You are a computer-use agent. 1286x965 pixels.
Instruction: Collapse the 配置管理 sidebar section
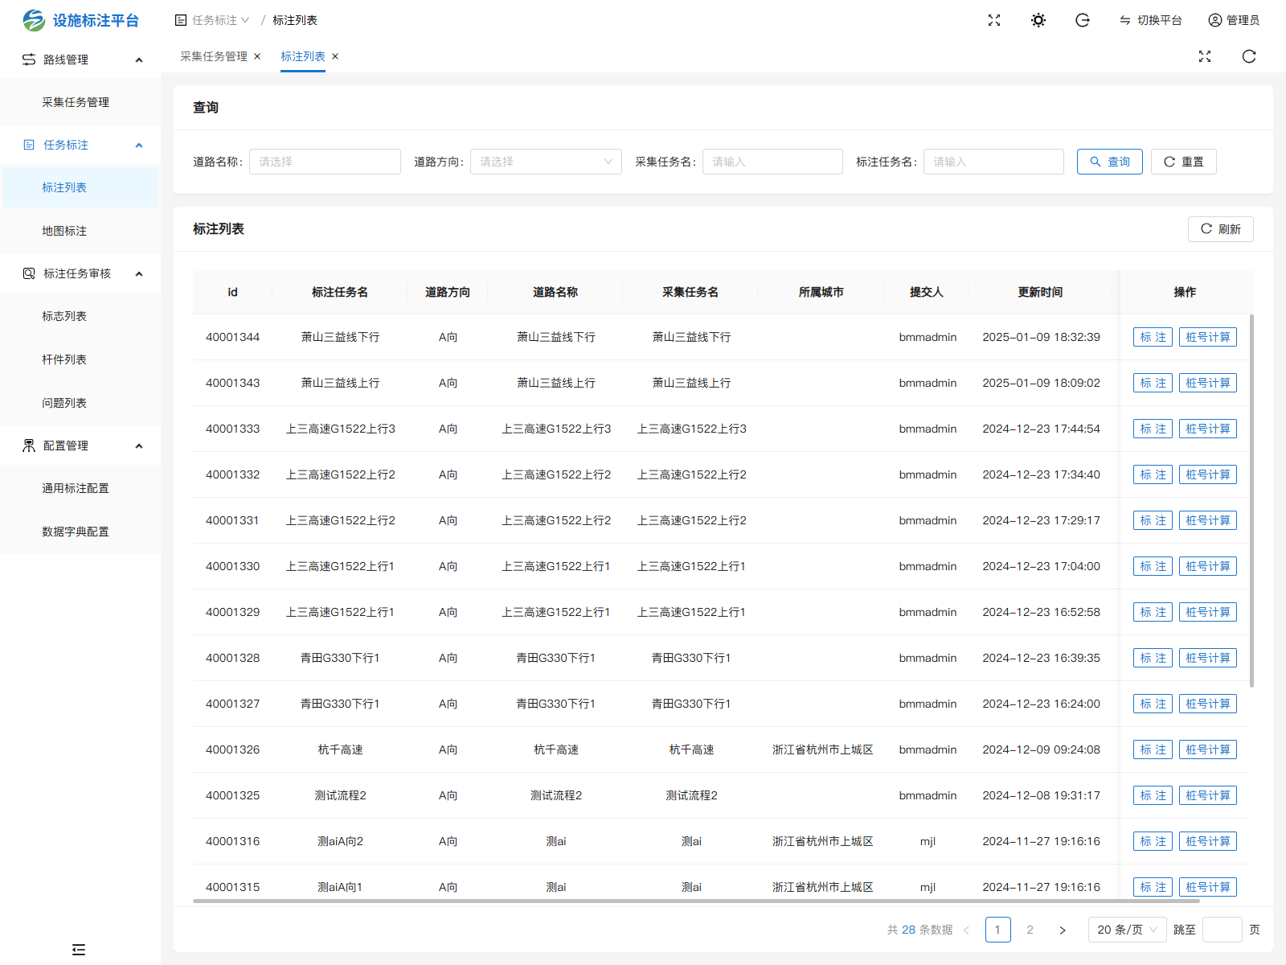(138, 446)
